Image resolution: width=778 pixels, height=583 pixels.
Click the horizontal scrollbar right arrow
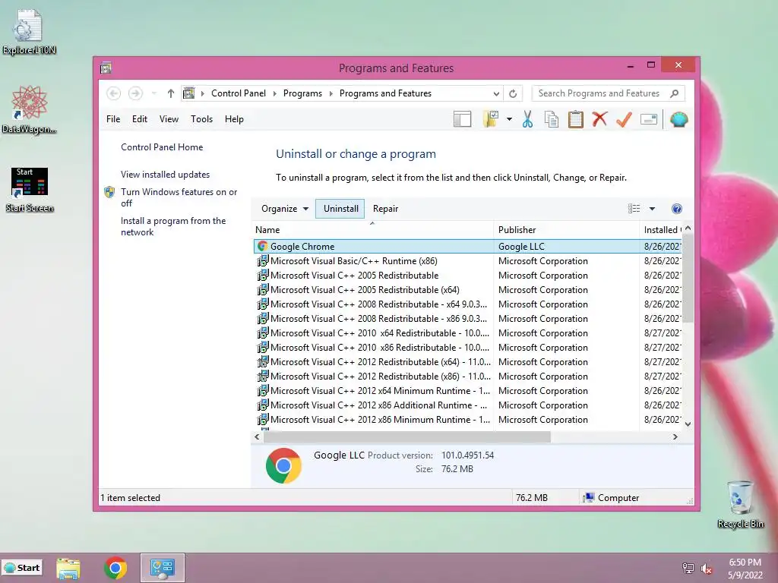675,436
